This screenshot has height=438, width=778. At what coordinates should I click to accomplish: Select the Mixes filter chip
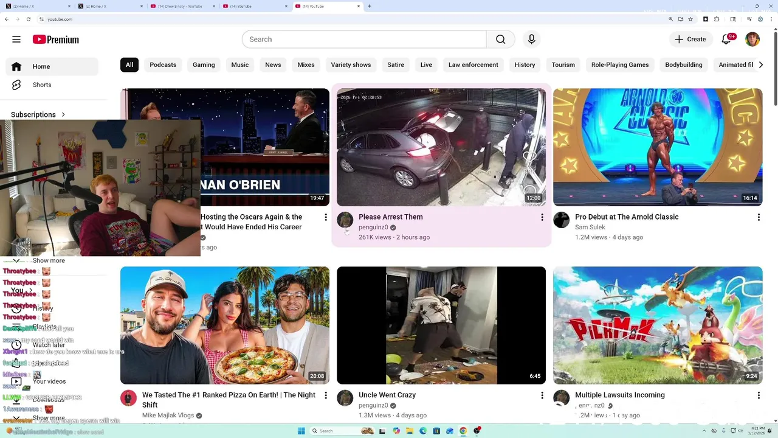click(x=306, y=64)
